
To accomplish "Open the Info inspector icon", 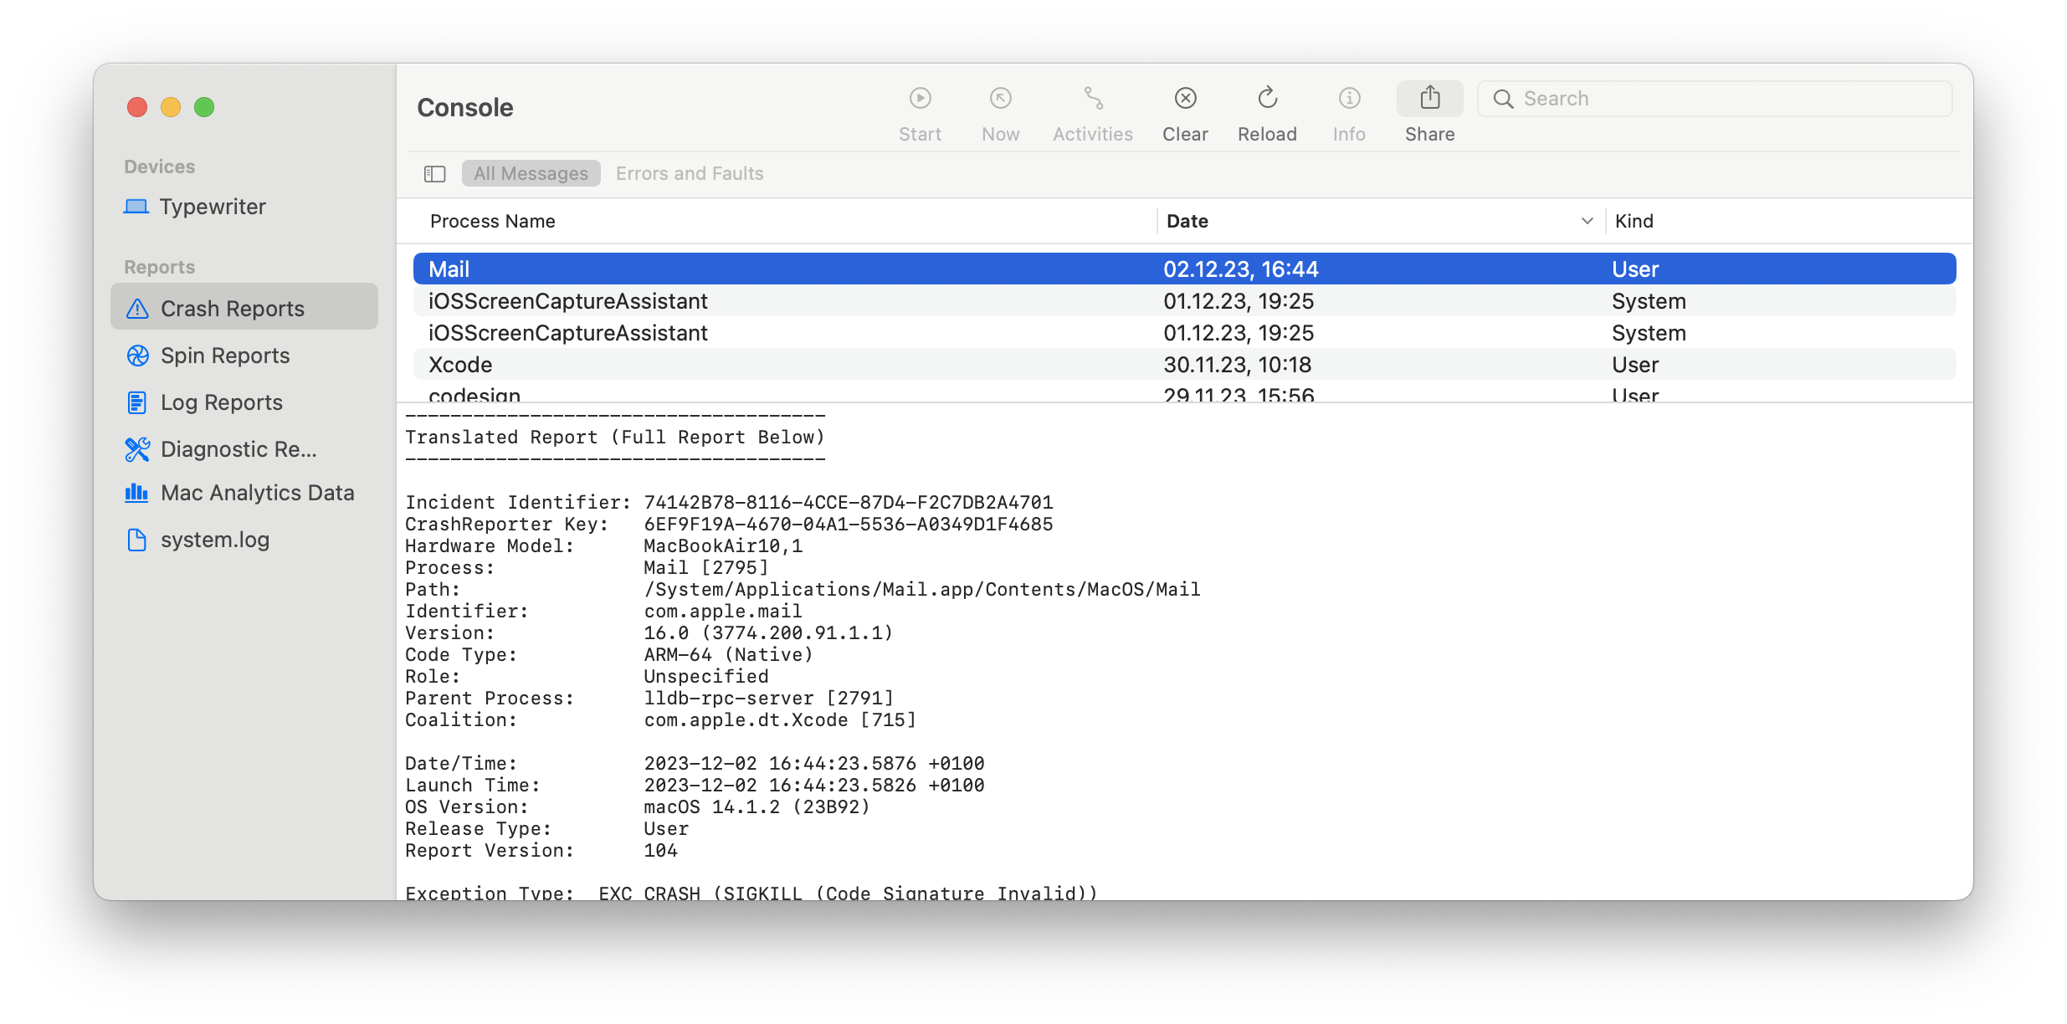I will pos(1349,99).
